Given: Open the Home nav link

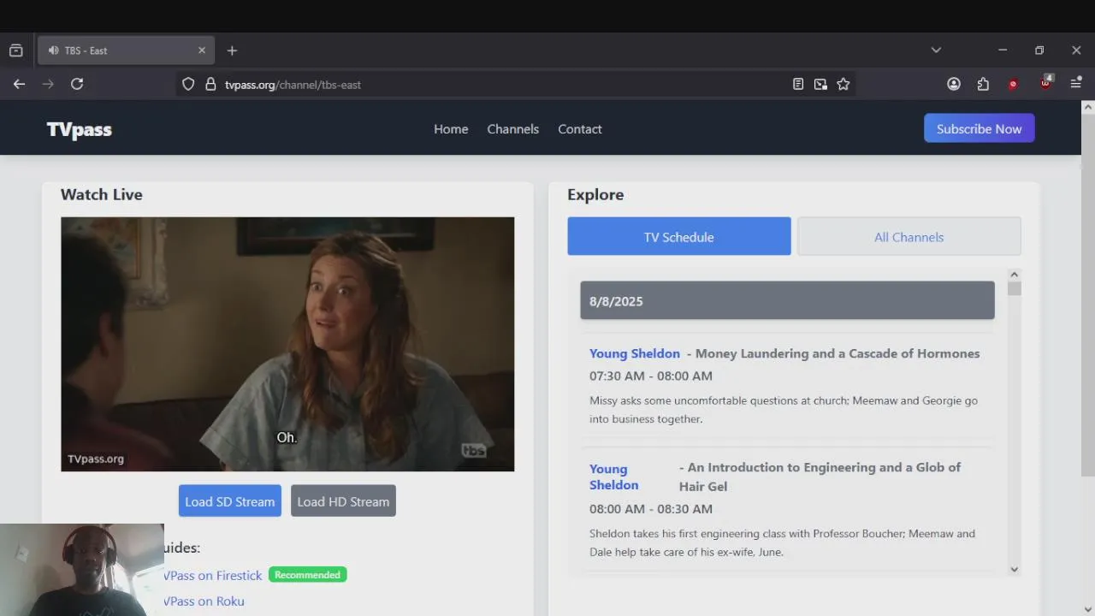Looking at the screenshot, I should [x=451, y=129].
